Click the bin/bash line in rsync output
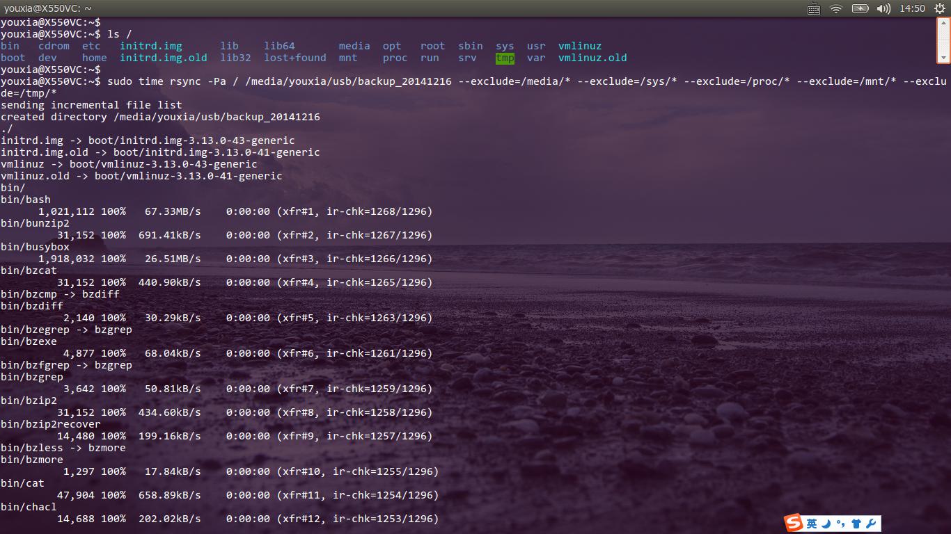The width and height of the screenshot is (951, 534). click(x=26, y=200)
